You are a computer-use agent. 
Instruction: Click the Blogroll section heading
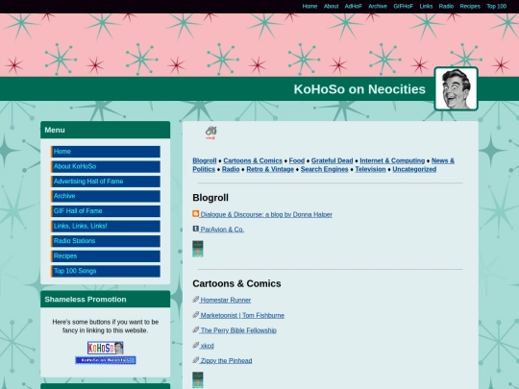click(x=210, y=198)
